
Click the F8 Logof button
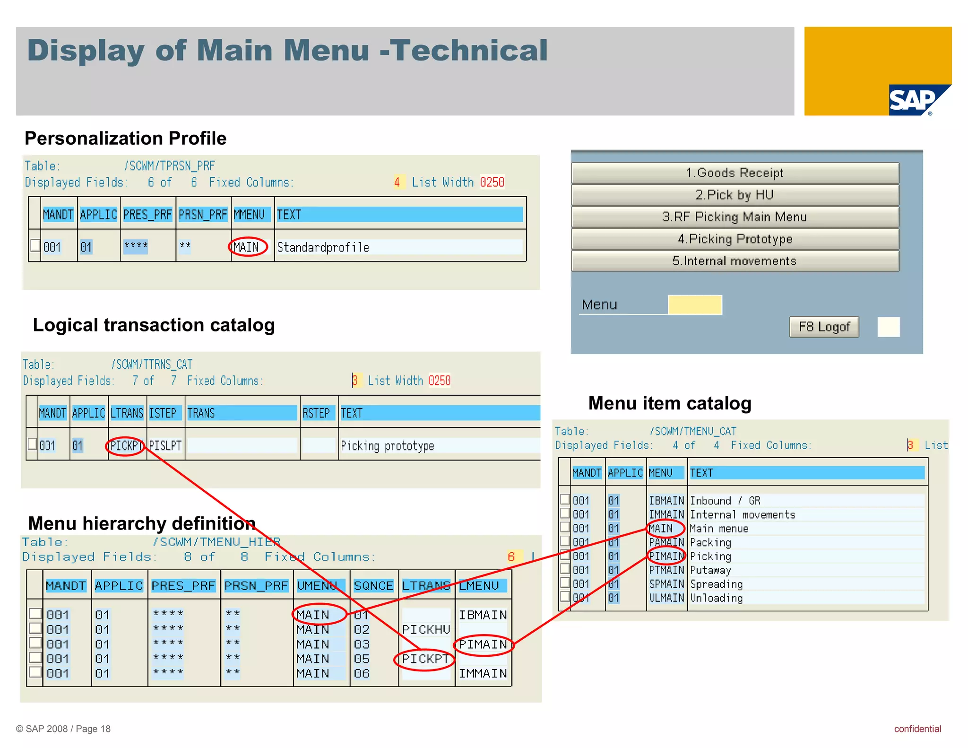(823, 327)
